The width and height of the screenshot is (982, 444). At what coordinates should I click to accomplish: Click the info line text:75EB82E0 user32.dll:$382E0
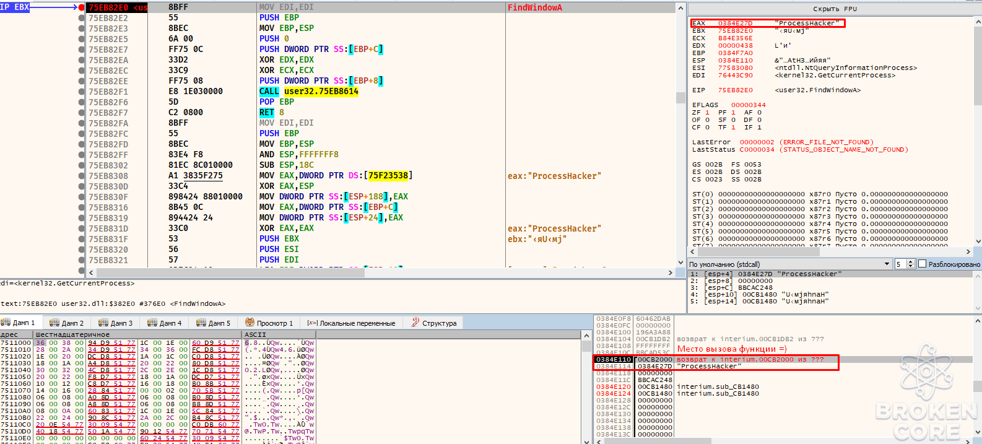tap(113, 303)
